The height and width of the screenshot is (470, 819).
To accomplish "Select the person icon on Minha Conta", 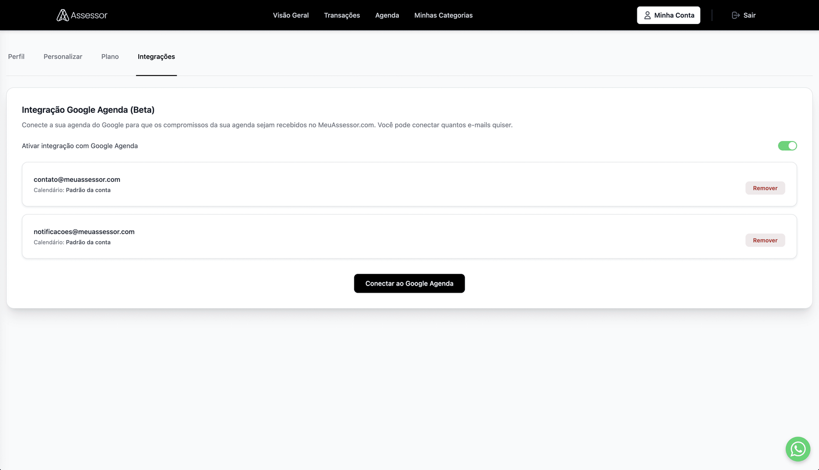I will coord(648,15).
